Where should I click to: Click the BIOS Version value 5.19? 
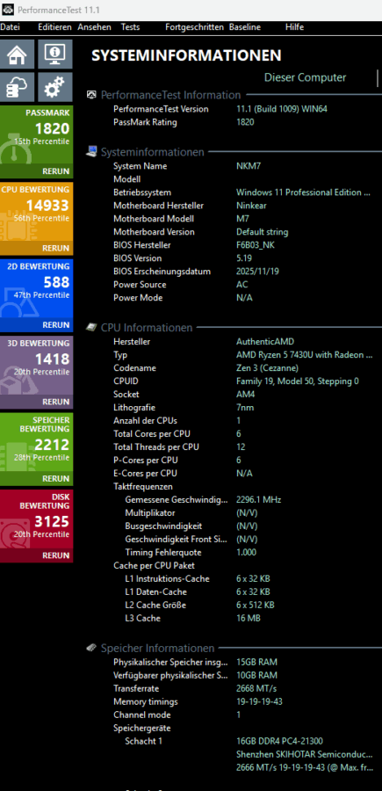[244, 258]
